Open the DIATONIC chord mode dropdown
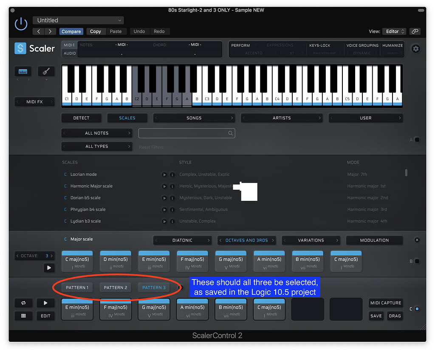This screenshot has width=435, height=352. [x=182, y=240]
